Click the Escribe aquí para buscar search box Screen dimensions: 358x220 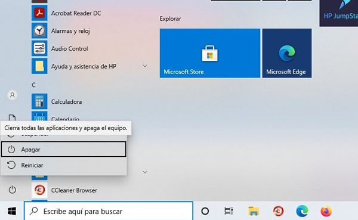pos(109,211)
